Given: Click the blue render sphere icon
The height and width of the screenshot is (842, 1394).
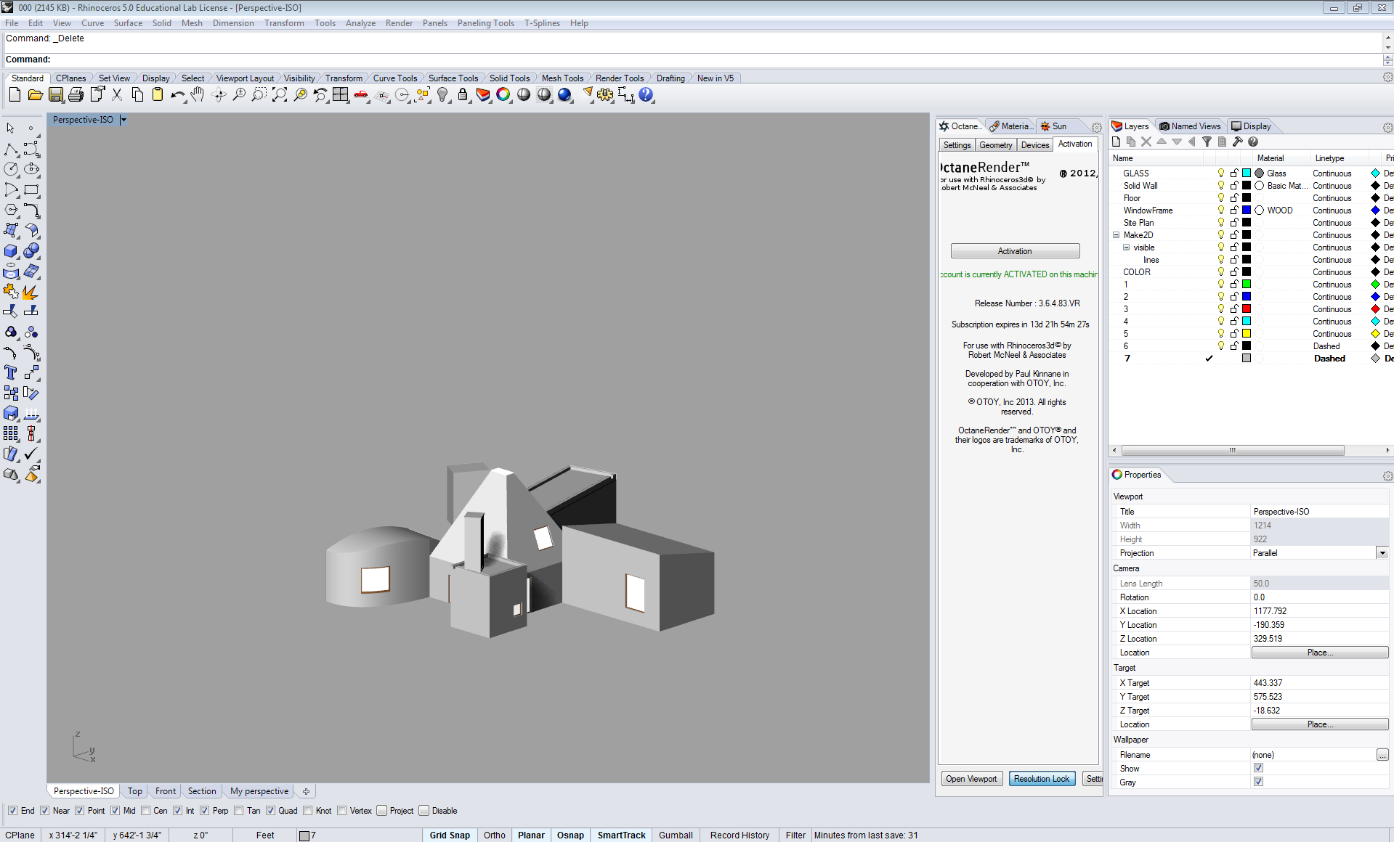Looking at the screenshot, I should (564, 95).
